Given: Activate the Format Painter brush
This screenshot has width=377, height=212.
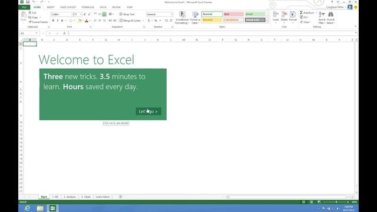Looking at the screenshot, I should coord(38,22).
